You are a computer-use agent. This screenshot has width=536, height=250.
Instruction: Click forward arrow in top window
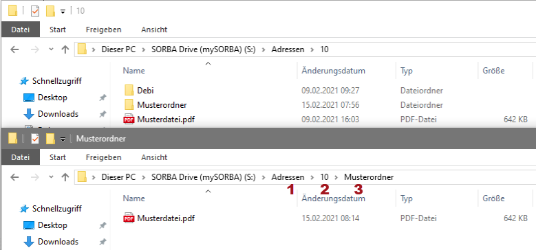tap(35, 50)
